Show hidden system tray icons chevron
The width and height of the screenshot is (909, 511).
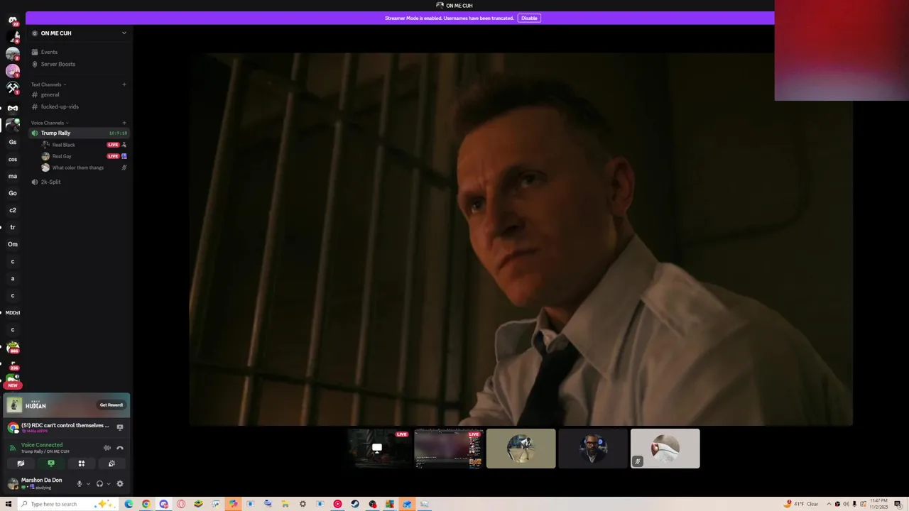click(x=828, y=504)
